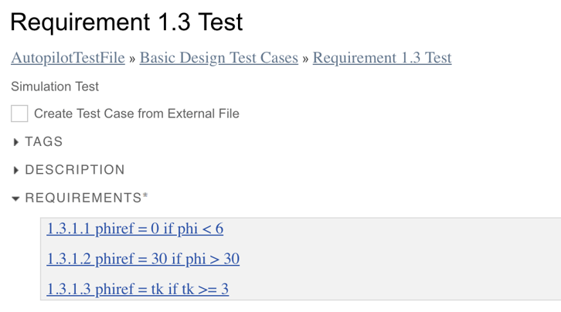
Task: Click the 'Simulation Test' type label
Action: click(x=55, y=86)
